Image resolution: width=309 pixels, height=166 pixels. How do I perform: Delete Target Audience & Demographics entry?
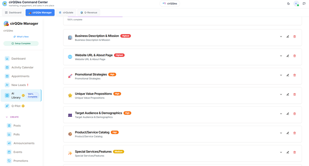tap(295, 114)
